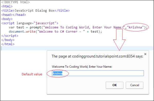Click the 'var test = prompt' code line

pyautogui.click(x=78, y=27)
